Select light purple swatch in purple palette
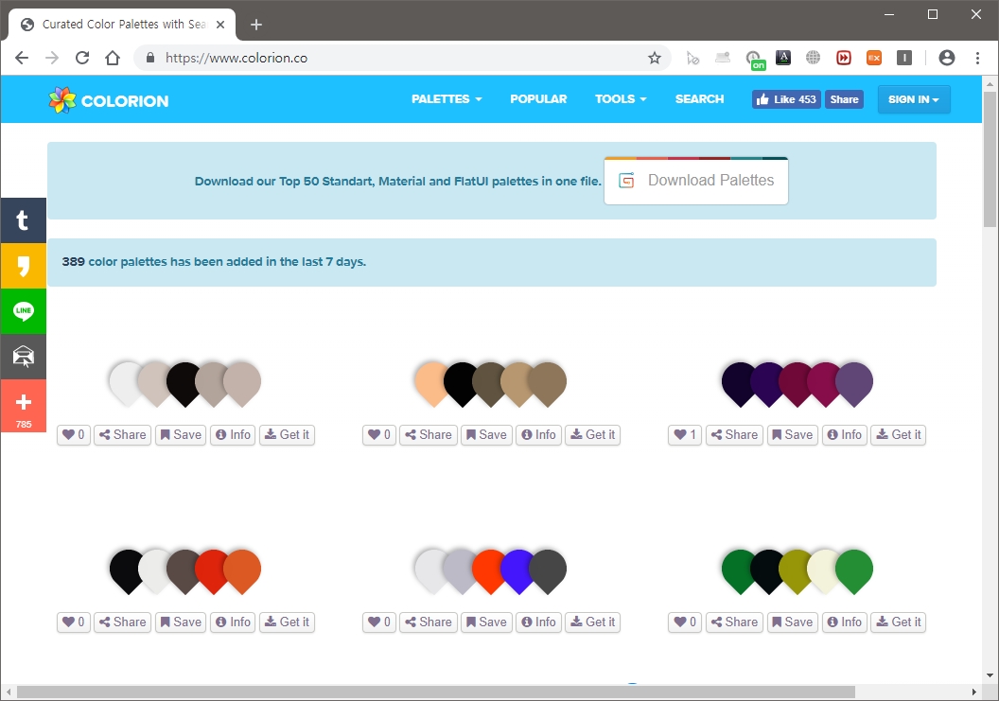Image resolution: width=999 pixels, height=701 pixels. [x=855, y=384]
